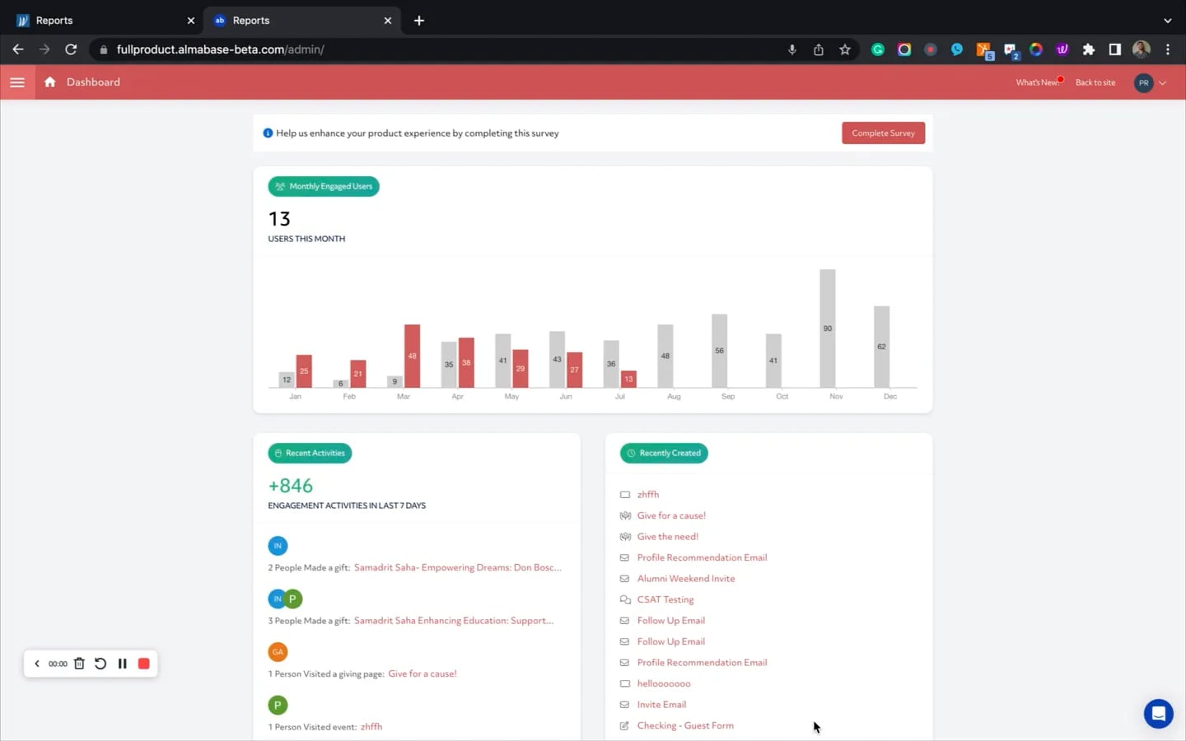
Task: Go to Back to site link
Action: tap(1095, 82)
